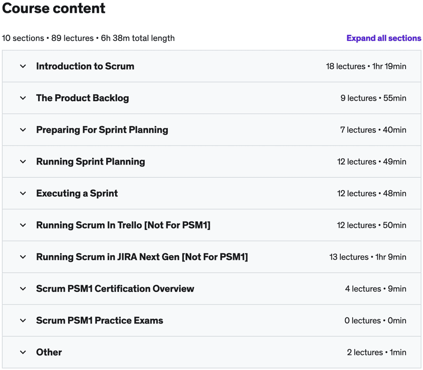Expand Running Sprint Planning chevron

23,162
